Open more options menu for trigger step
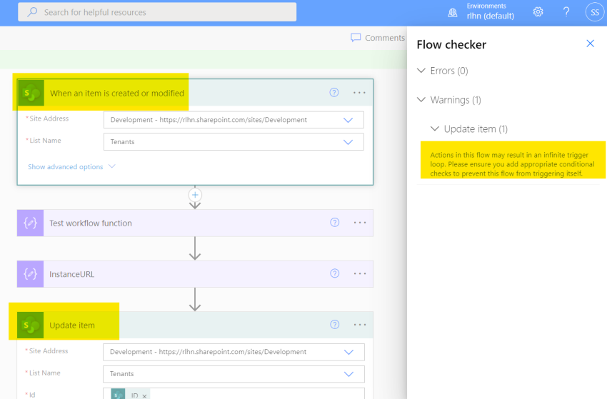 (359, 93)
